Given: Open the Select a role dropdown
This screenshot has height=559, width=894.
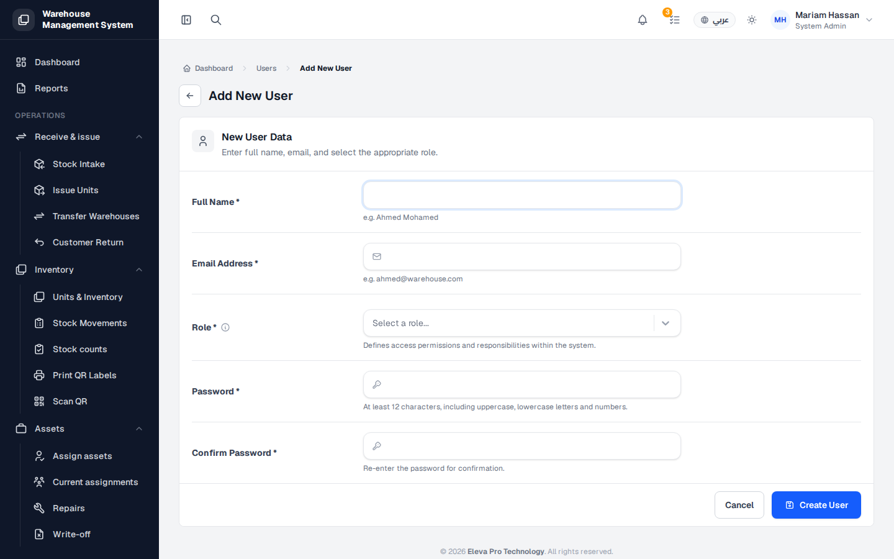Looking at the screenshot, I should point(522,323).
